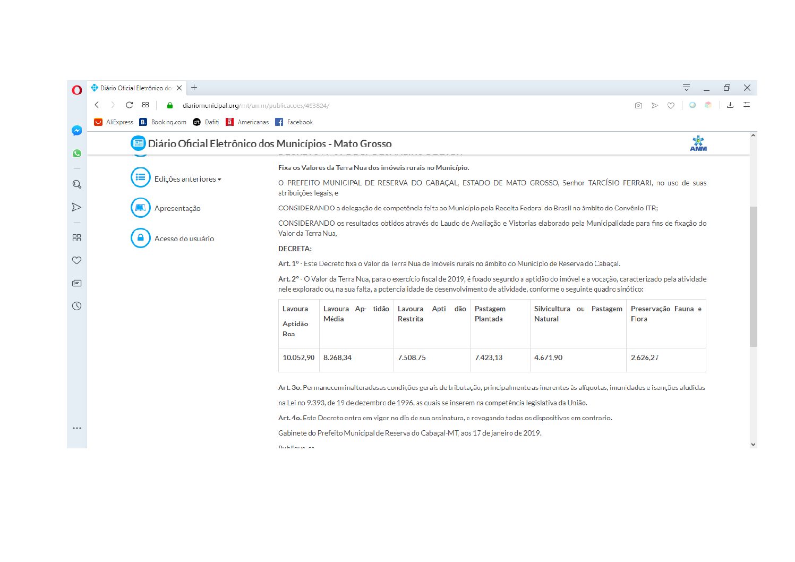The height and width of the screenshot is (562, 795).
Task: Click the snapshot camera icon in address bar
Action: click(x=638, y=105)
